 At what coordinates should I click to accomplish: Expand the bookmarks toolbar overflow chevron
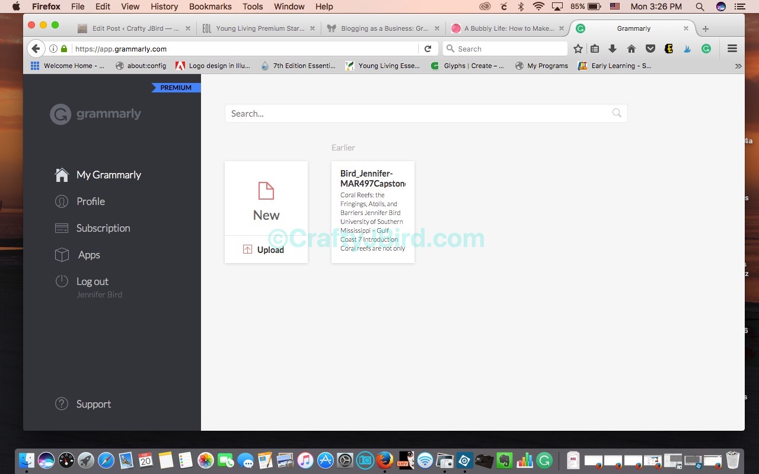(x=738, y=66)
